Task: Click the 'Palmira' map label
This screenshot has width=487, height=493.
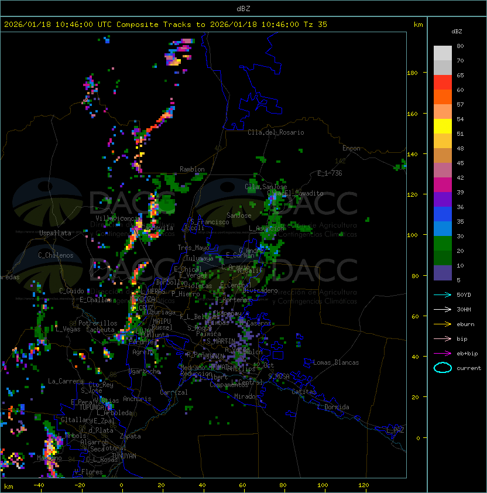Action: coord(208,334)
